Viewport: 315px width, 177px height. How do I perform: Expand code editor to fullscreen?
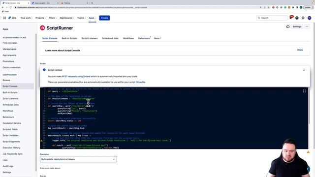(304, 91)
